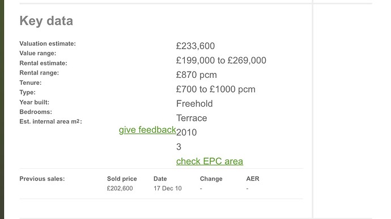Click the Previous sales label
Viewport: 391px width, 219px height.
[42, 179]
